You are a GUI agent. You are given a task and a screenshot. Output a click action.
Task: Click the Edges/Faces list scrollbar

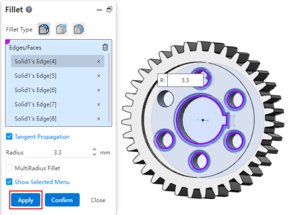click(109, 88)
